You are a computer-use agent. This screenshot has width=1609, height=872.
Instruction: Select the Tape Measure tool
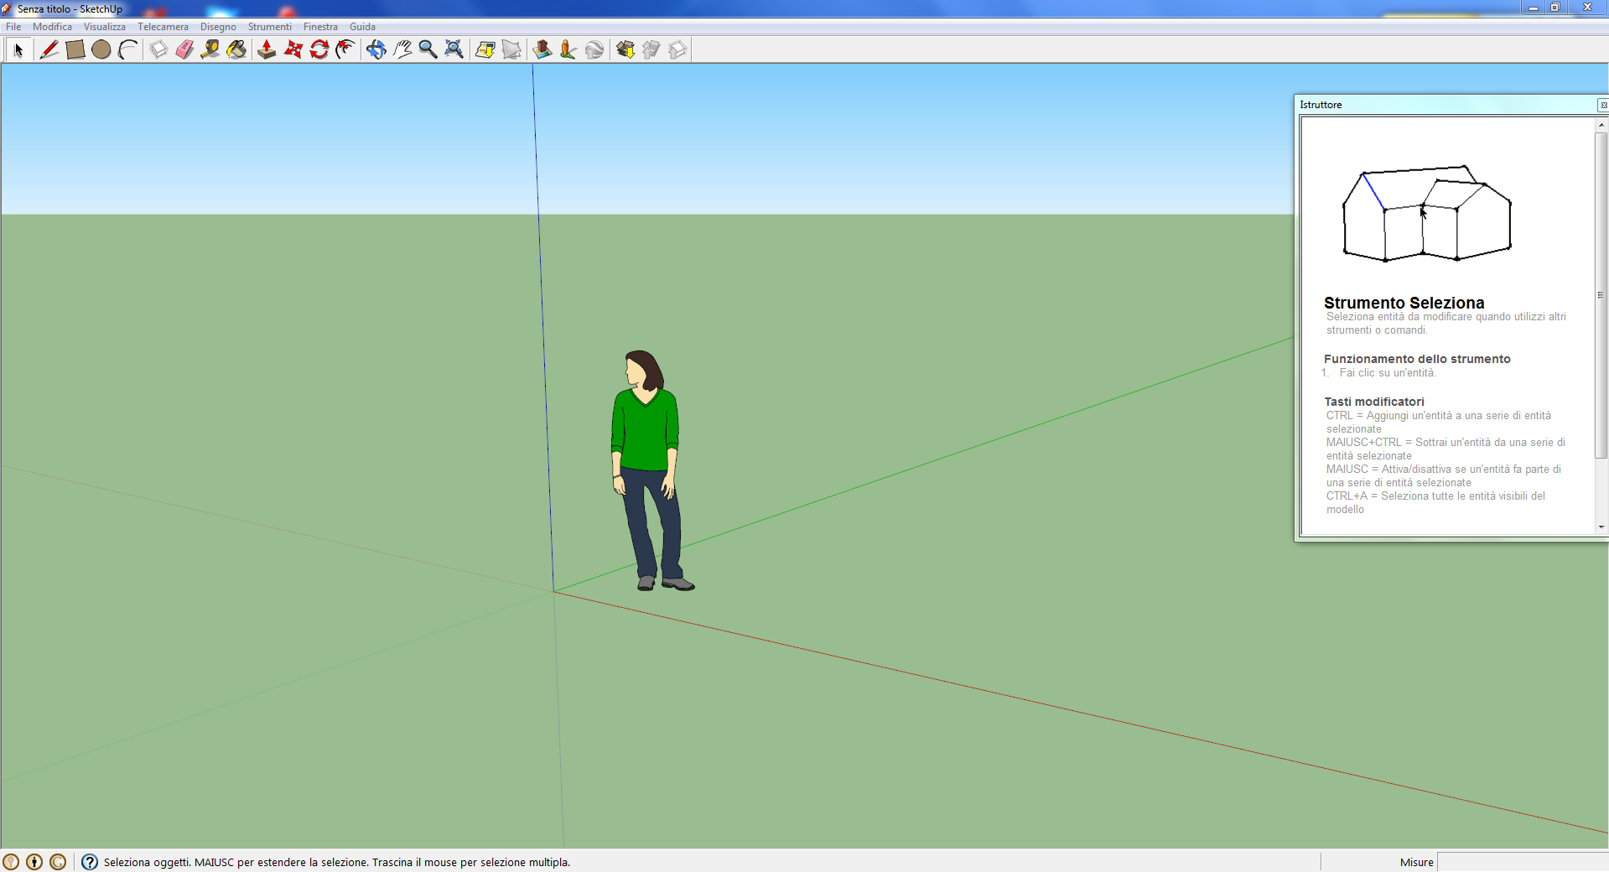point(210,49)
